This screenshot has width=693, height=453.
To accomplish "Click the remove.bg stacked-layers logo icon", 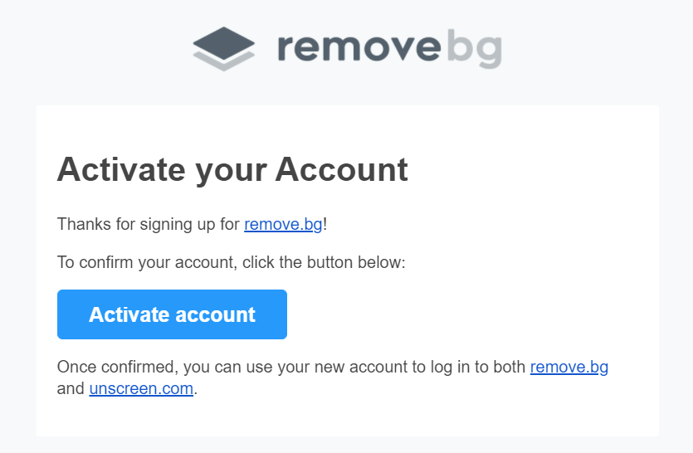I will pos(223,49).
